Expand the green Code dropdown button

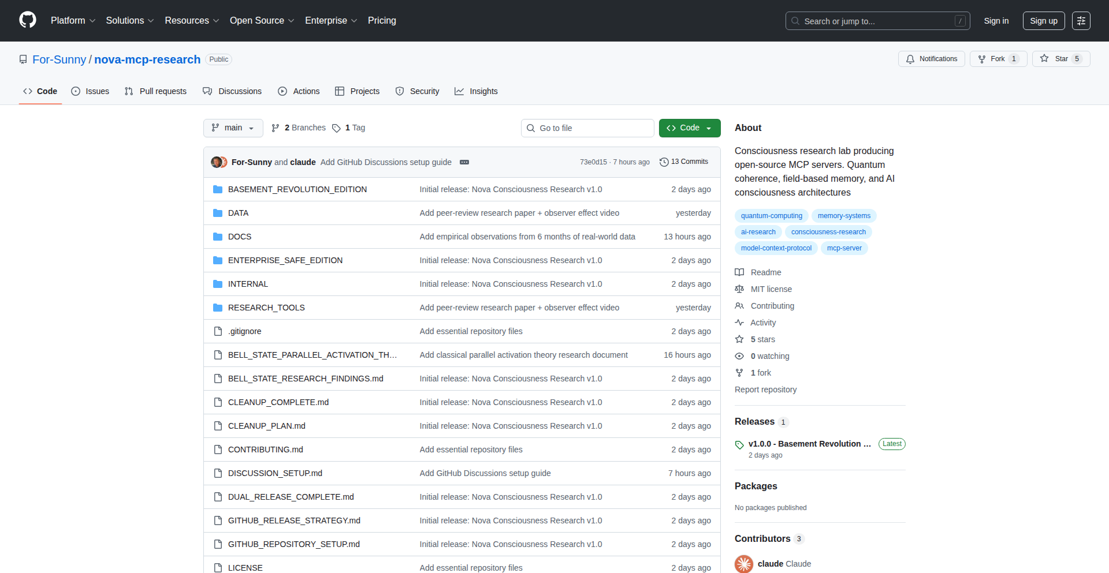[689, 128]
